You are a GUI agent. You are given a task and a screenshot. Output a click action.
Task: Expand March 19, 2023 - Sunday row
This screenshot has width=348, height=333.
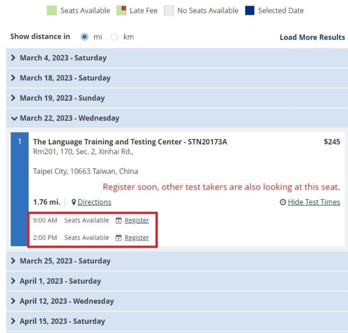click(177, 98)
